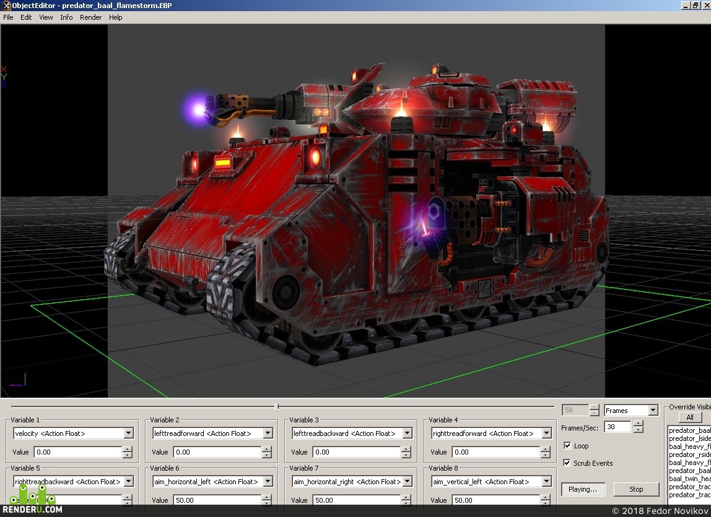Image resolution: width=711 pixels, height=517 pixels.
Task: Decrease Variable 2 value with spinner down arrow
Action: click(x=266, y=455)
